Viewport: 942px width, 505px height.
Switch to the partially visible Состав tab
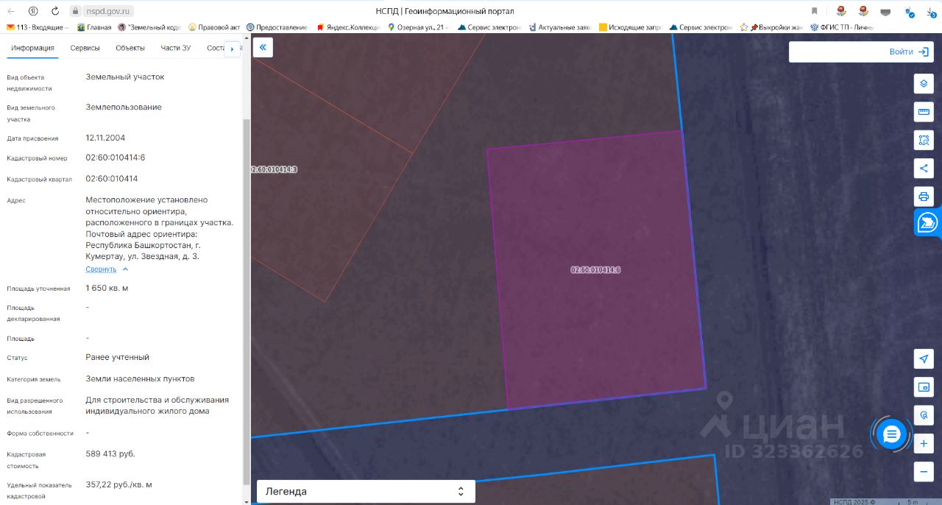(x=214, y=48)
